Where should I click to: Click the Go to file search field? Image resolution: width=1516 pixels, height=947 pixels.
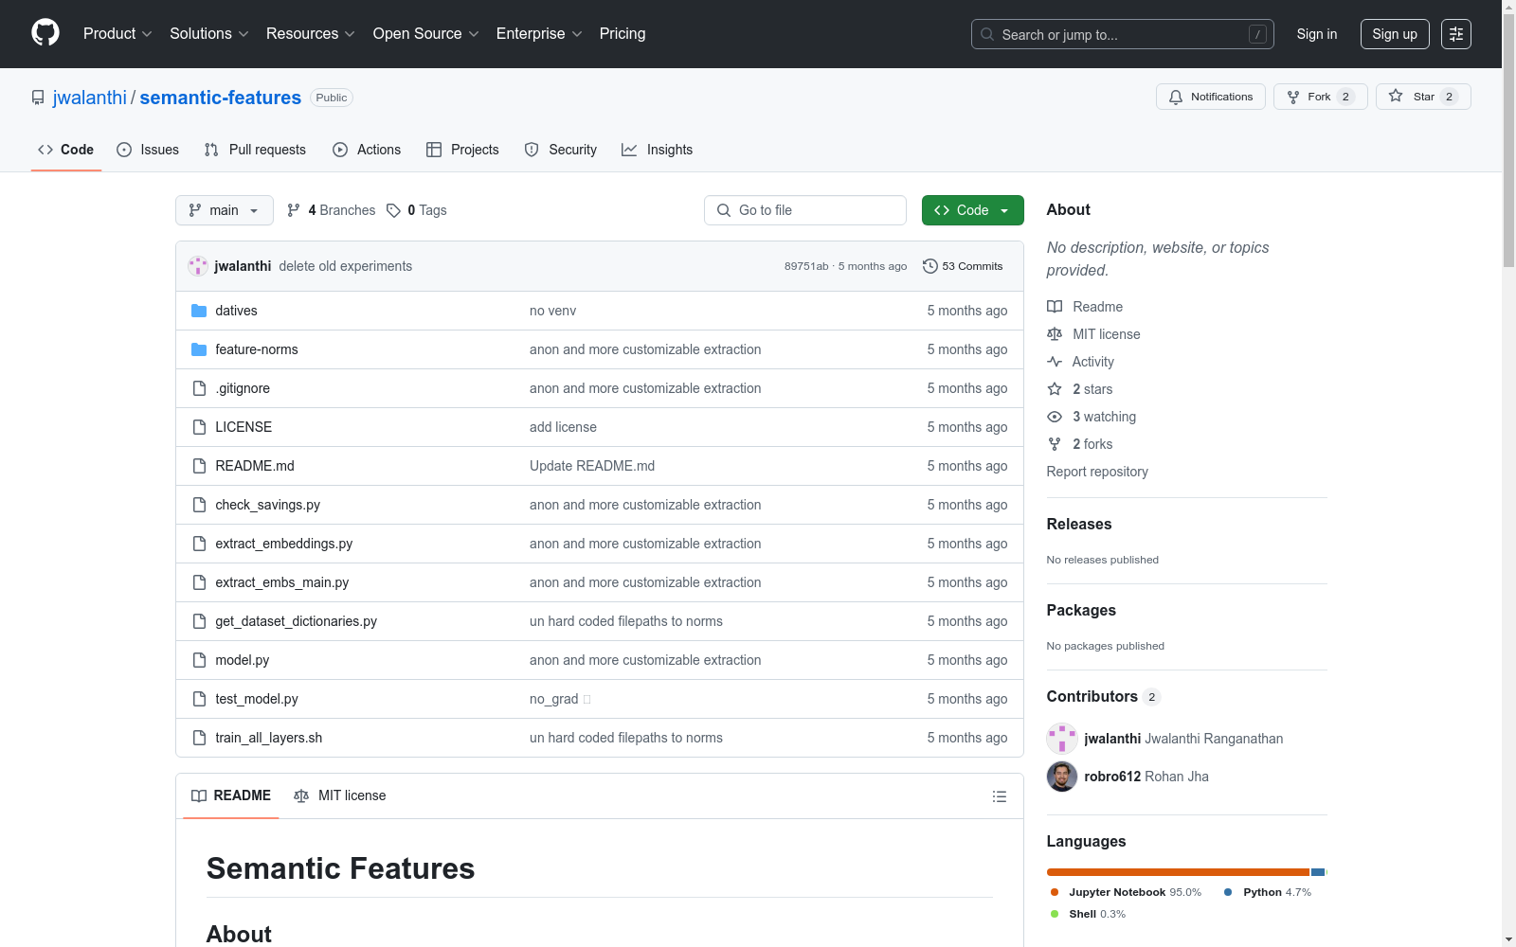pyautogui.click(x=805, y=210)
